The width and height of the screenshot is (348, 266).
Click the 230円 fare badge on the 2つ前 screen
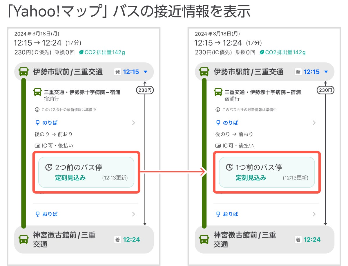(145, 90)
